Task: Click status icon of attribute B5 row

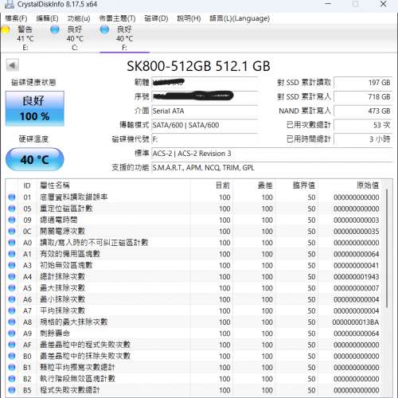Action: [x=12, y=390]
